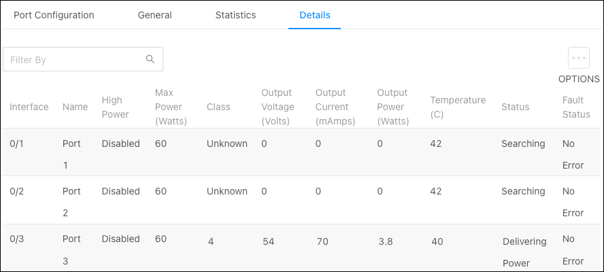The width and height of the screenshot is (604, 272).
Task: Click the search magnifier icon
Action: [x=150, y=59]
